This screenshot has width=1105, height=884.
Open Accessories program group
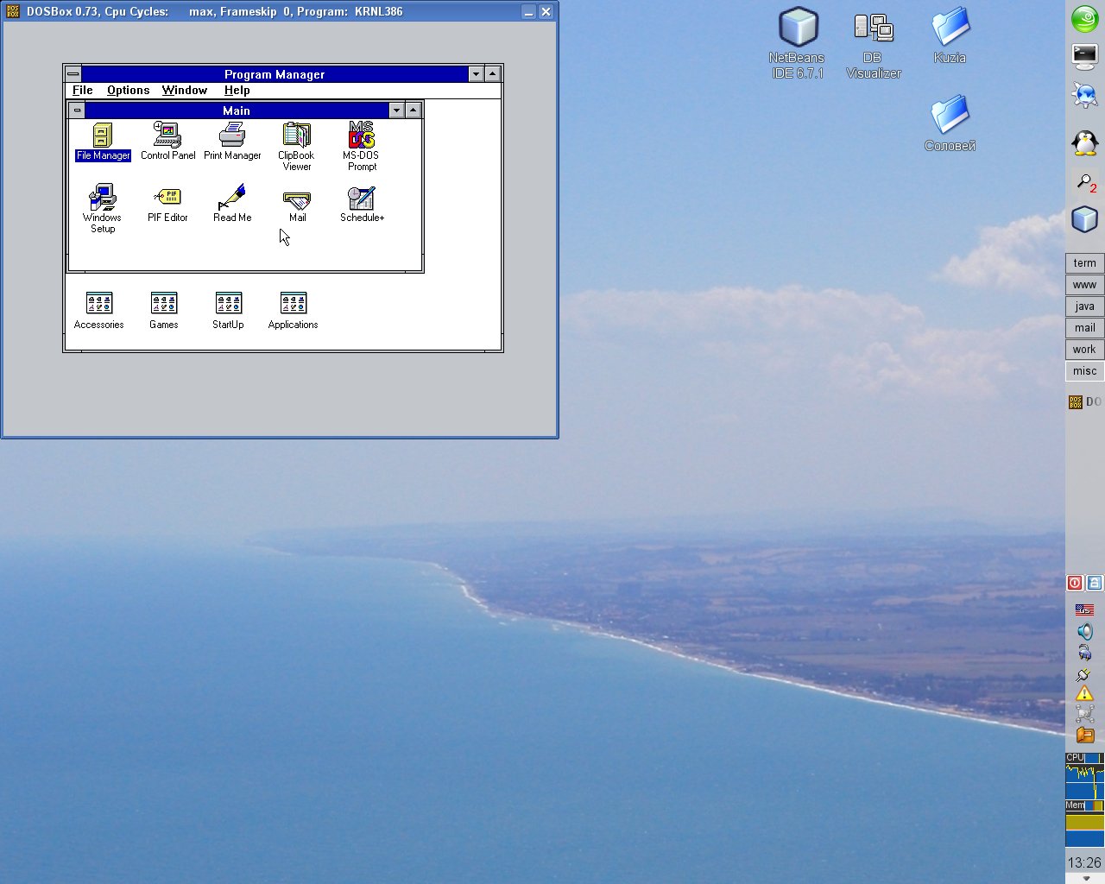coord(99,311)
